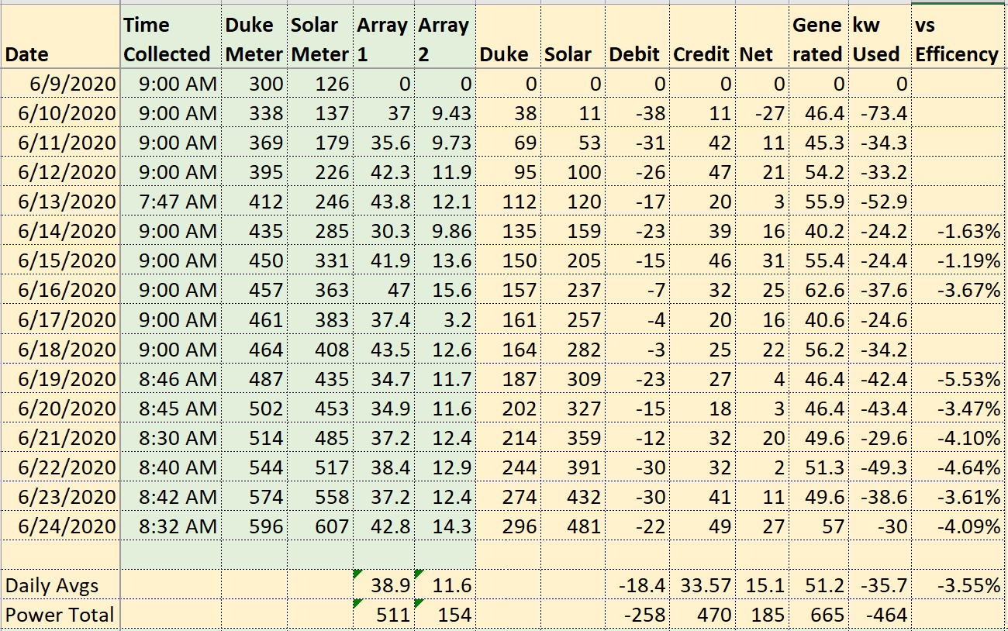Select the date cell 6/10/2020
Viewport: 1008px width, 631px height.
point(60,113)
